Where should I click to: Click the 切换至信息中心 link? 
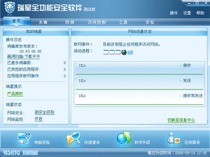(x=181, y=120)
